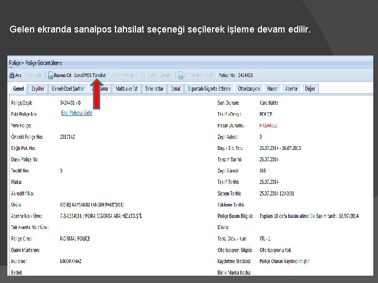The width and height of the screenshot is (378, 283).
Task: Click policy number 3424431 / 0 value
Action: 70,103
